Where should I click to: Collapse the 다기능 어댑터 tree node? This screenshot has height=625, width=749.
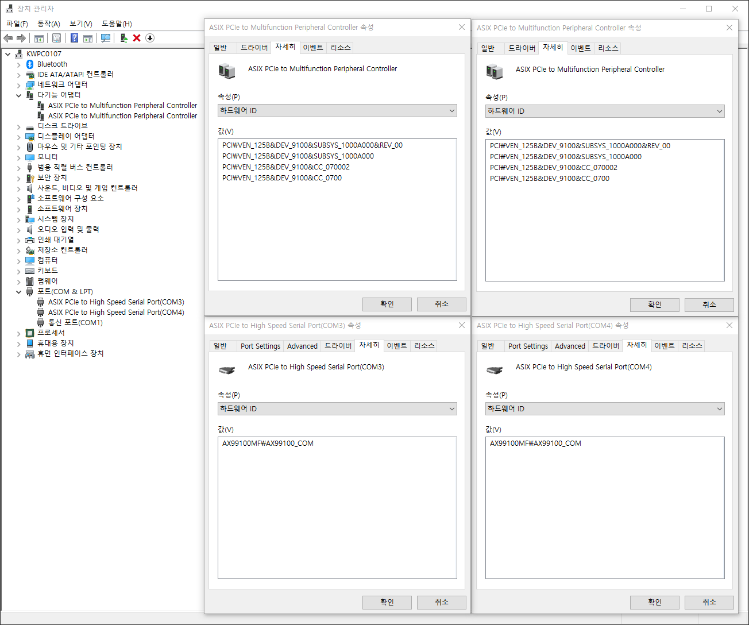click(x=18, y=95)
